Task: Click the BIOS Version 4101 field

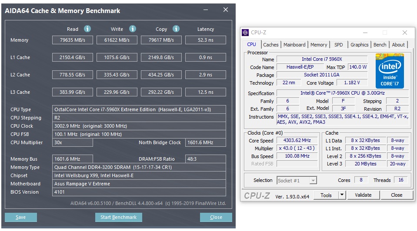Action: 139,192
